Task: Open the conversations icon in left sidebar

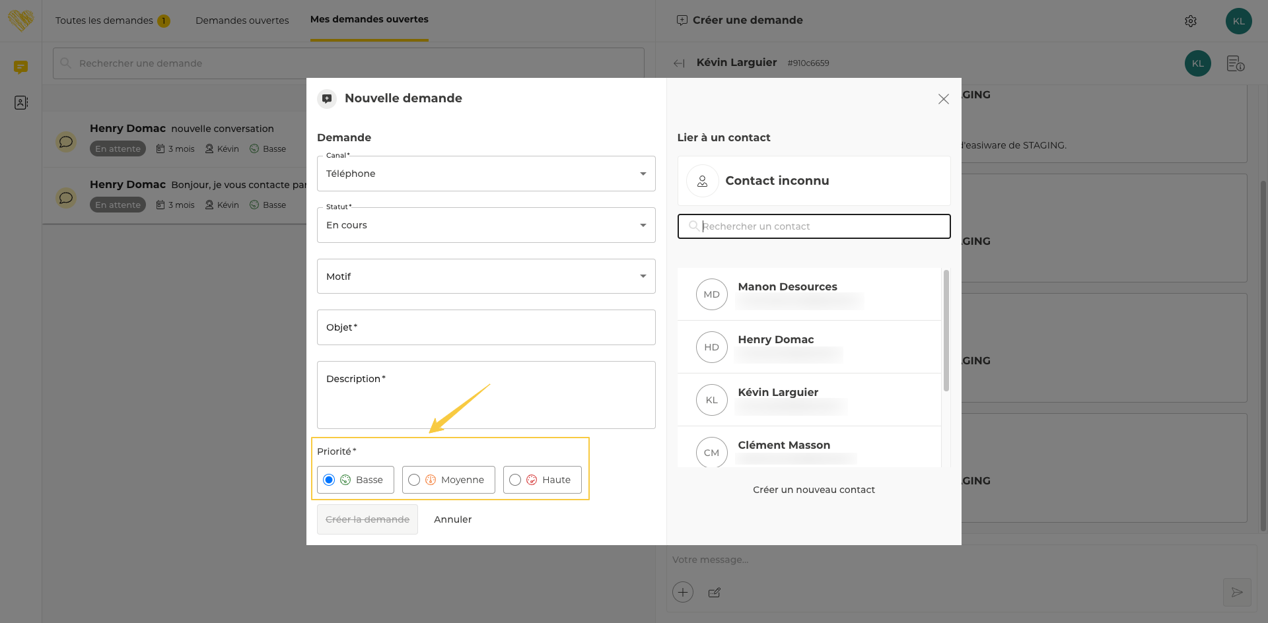Action: pyautogui.click(x=20, y=67)
